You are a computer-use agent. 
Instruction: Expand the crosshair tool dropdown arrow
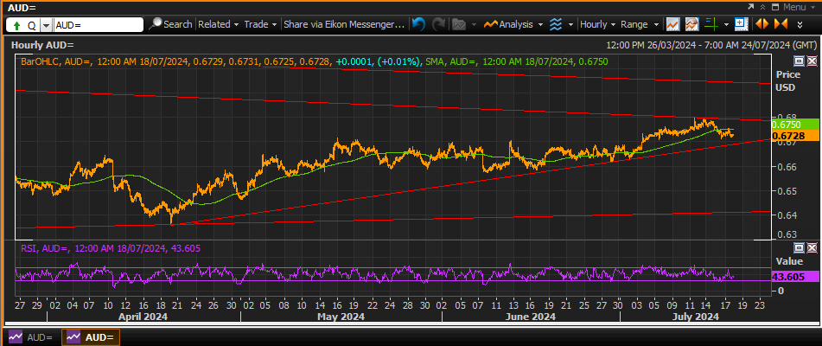726,24
